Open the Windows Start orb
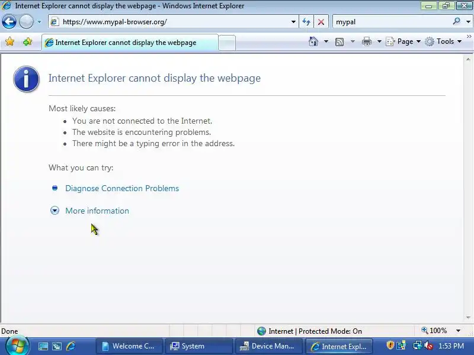 tap(17, 346)
